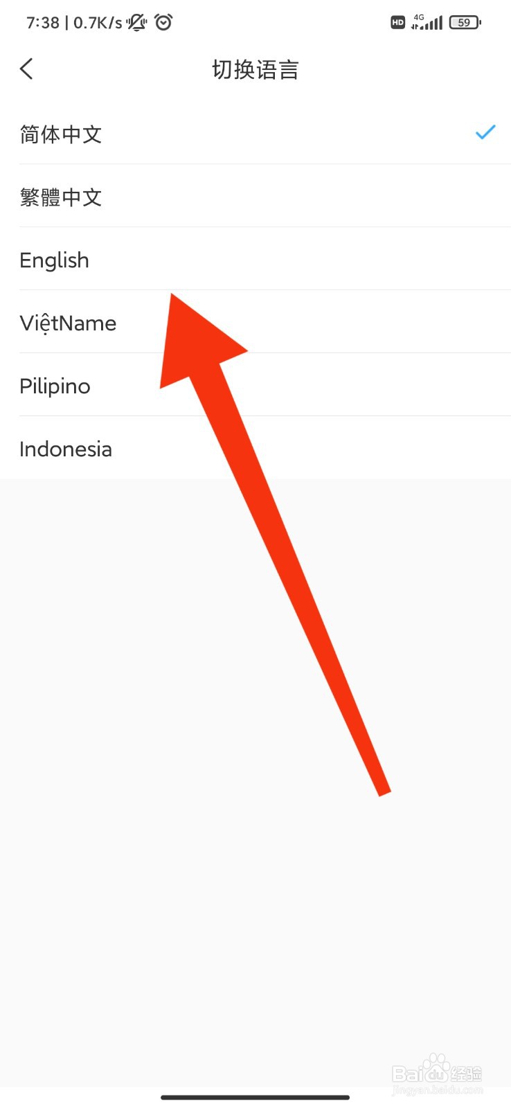The image size is (511, 1108).
Task: Tap the 0.7K/s network speed indicator
Action: pyautogui.click(x=98, y=23)
